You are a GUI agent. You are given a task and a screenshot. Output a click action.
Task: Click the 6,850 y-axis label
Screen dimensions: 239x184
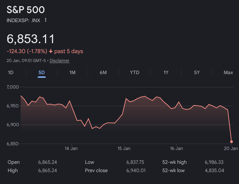(x=13, y=144)
